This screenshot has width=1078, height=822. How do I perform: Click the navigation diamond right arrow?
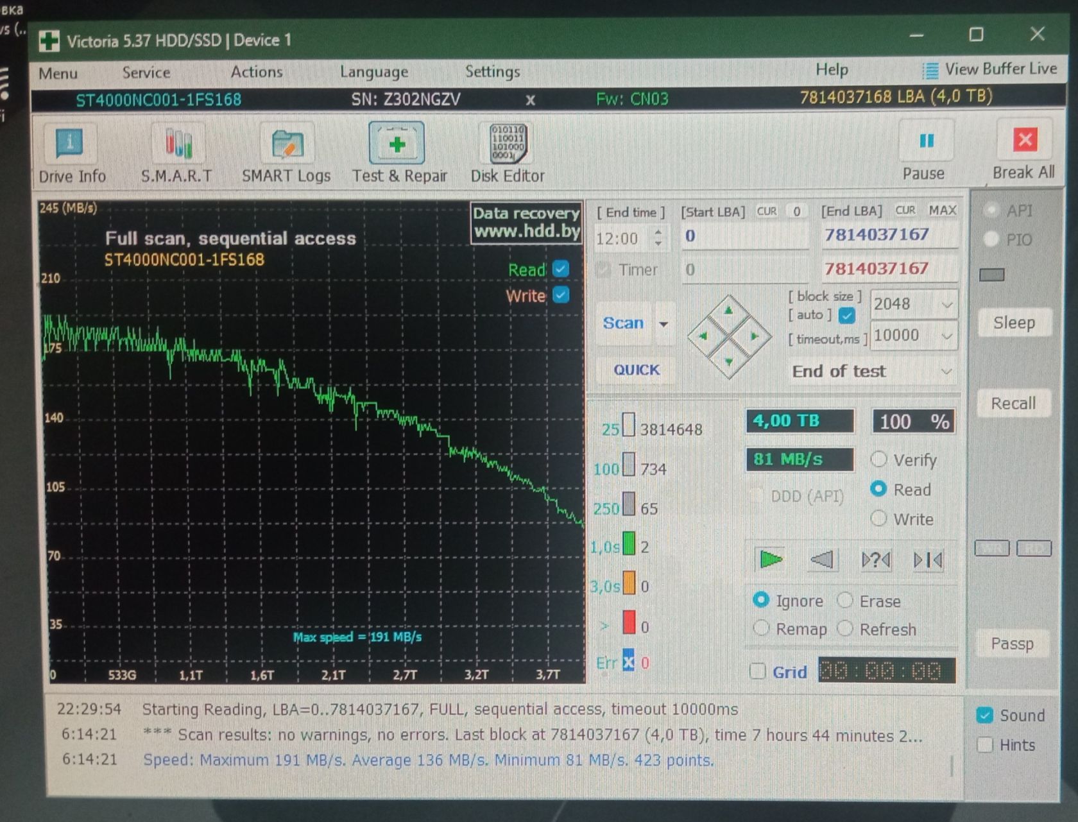click(755, 336)
